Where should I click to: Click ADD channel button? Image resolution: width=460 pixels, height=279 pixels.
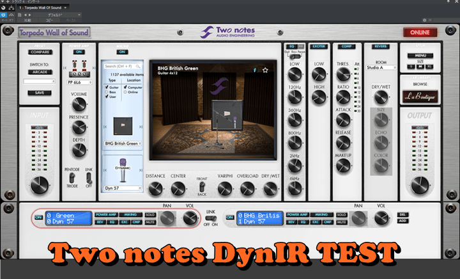coord(402,221)
